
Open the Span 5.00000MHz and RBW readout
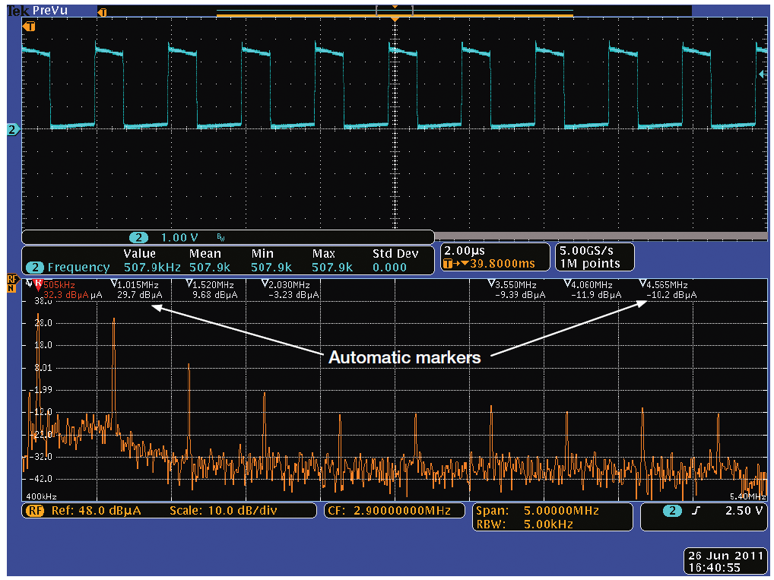[551, 517]
